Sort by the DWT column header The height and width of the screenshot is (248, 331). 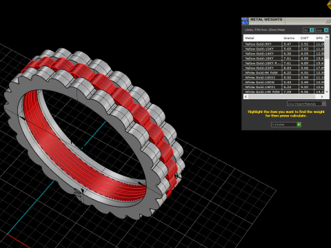click(x=306, y=38)
